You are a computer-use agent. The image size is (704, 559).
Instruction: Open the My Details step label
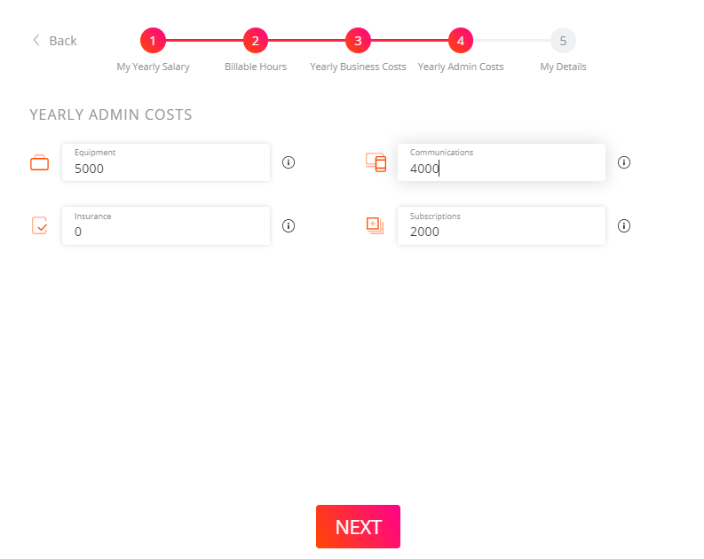pyautogui.click(x=563, y=67)
